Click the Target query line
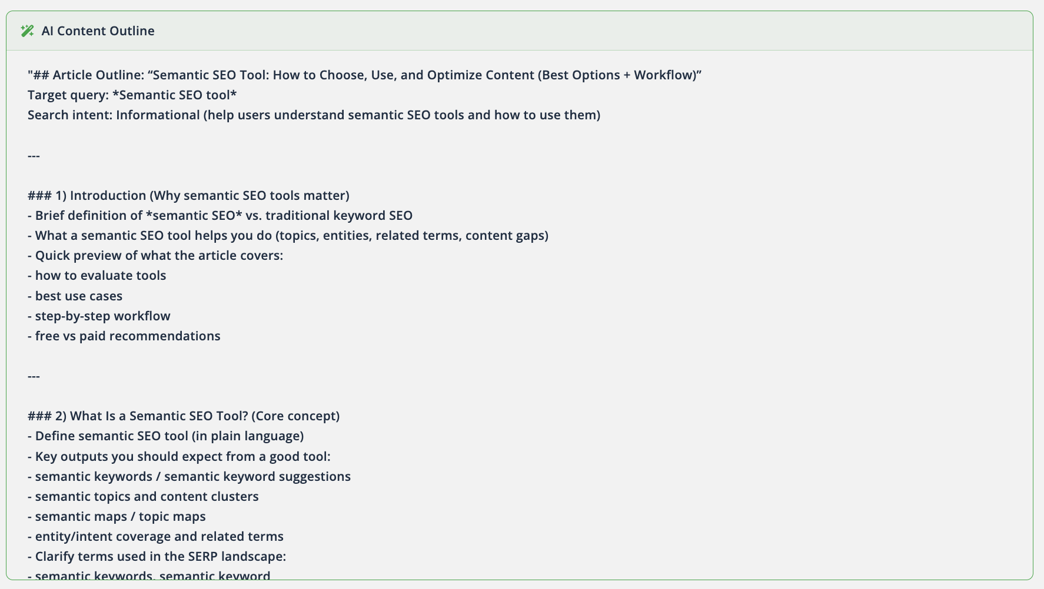The width and height of the screenshot is (1044, 589). (x=132, y=95)
